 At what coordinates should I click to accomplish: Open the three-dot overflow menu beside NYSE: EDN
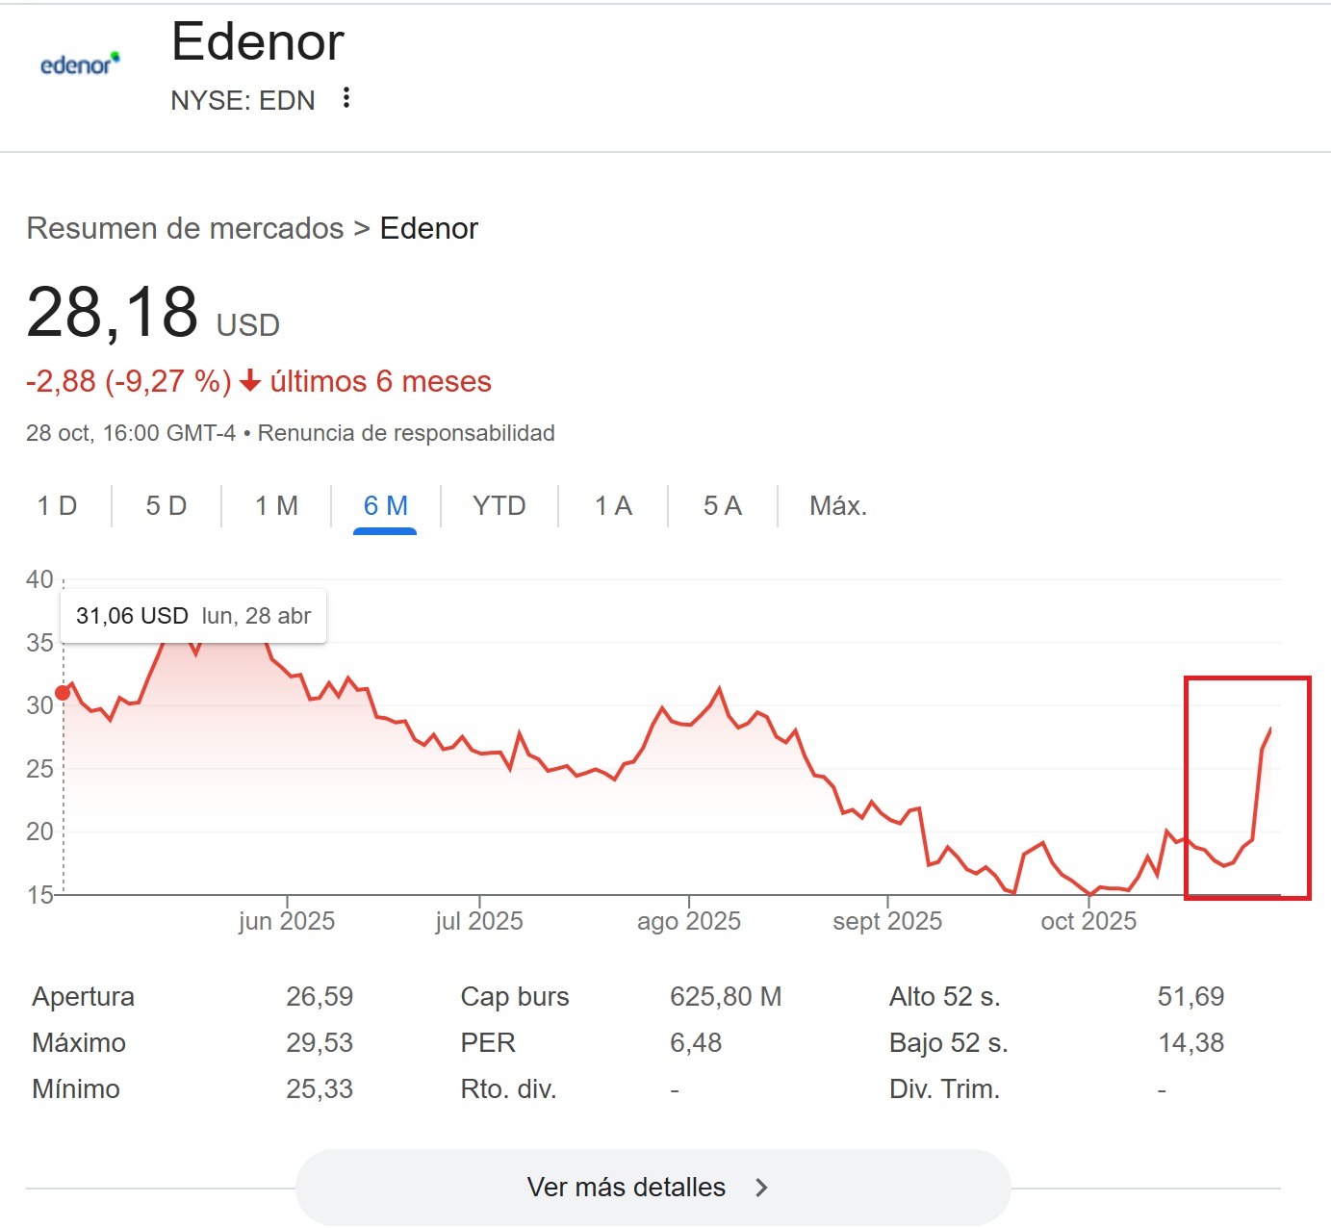[x=346, y=98]
